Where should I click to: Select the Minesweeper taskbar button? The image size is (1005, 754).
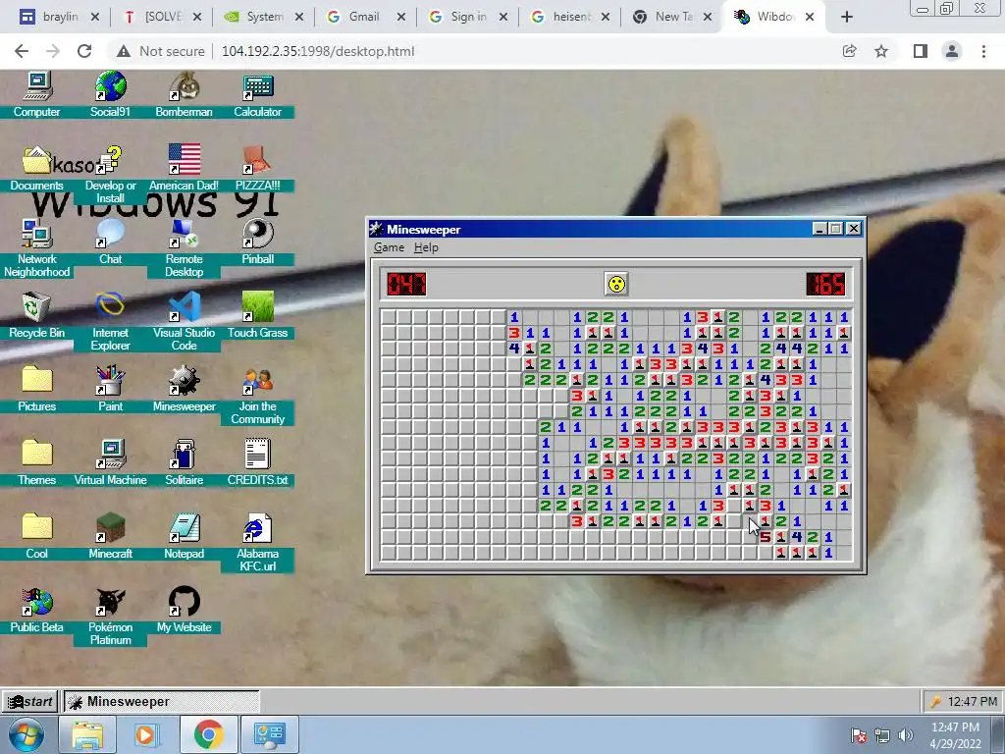[161, 701]
